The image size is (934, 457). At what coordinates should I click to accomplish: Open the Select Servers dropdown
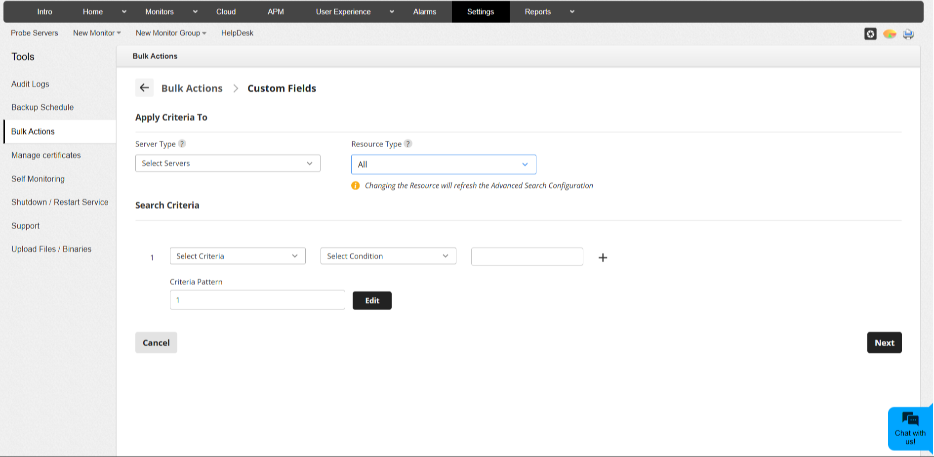tap(227, 163)
